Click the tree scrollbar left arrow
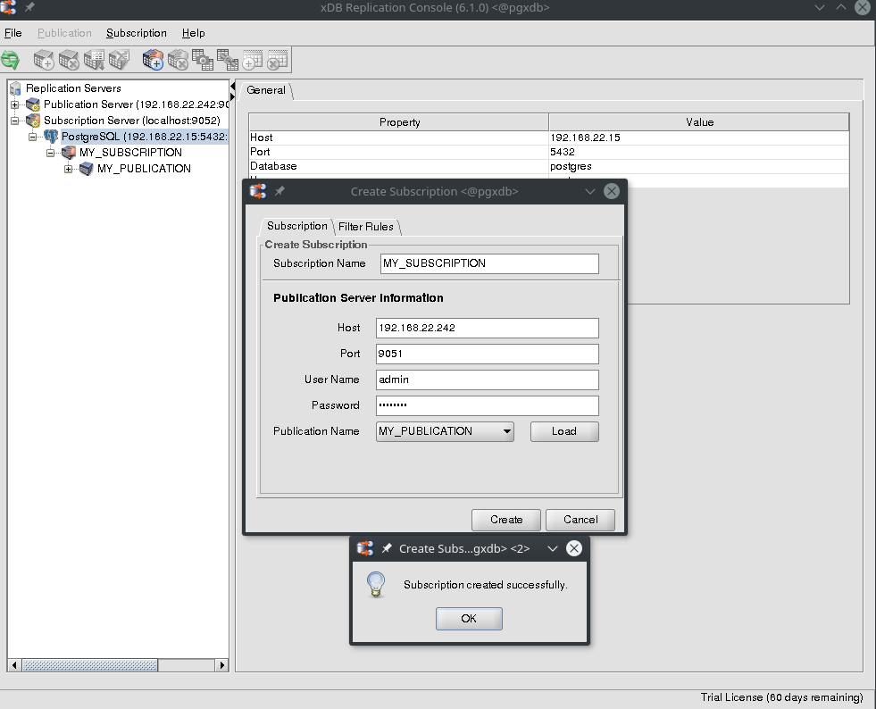Screen dimensions: 876x709 tap(14, 665)
